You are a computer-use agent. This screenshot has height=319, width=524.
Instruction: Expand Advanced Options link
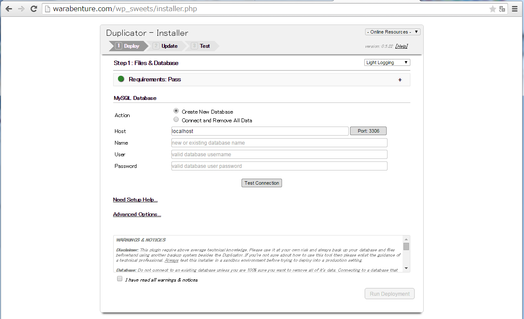click(x=137, y=214)
